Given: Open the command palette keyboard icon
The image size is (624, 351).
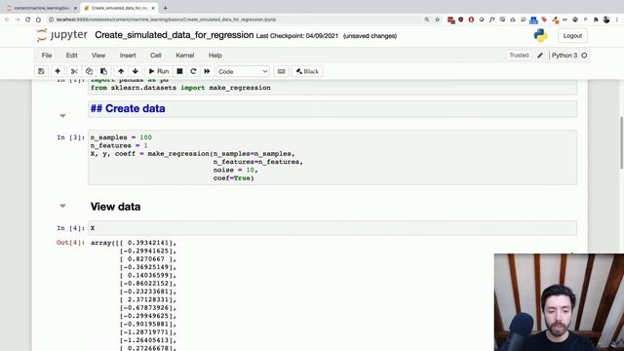Looking at the screenshot, I should click(x=282, y=71).
